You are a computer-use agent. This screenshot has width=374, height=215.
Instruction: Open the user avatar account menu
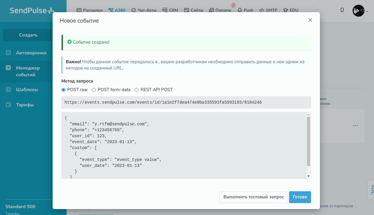point(359,11)
